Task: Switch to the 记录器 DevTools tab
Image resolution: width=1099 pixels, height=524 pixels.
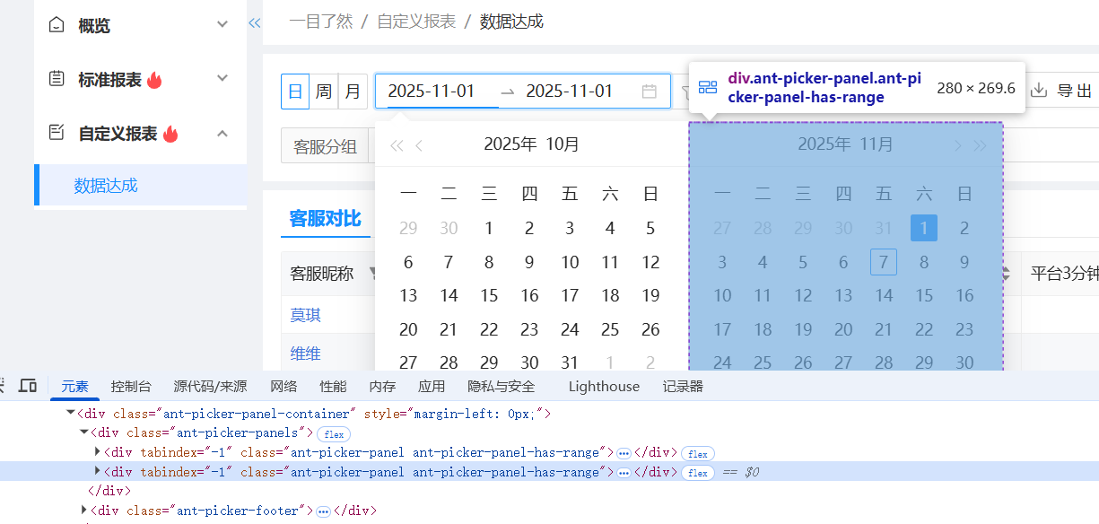Action: 683,387
